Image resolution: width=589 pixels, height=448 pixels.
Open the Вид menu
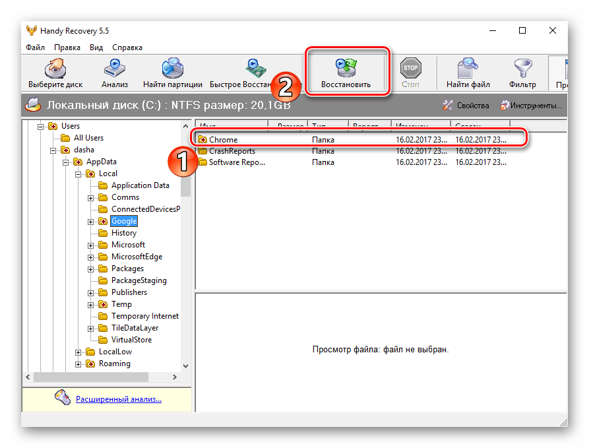tap(96, 48)
